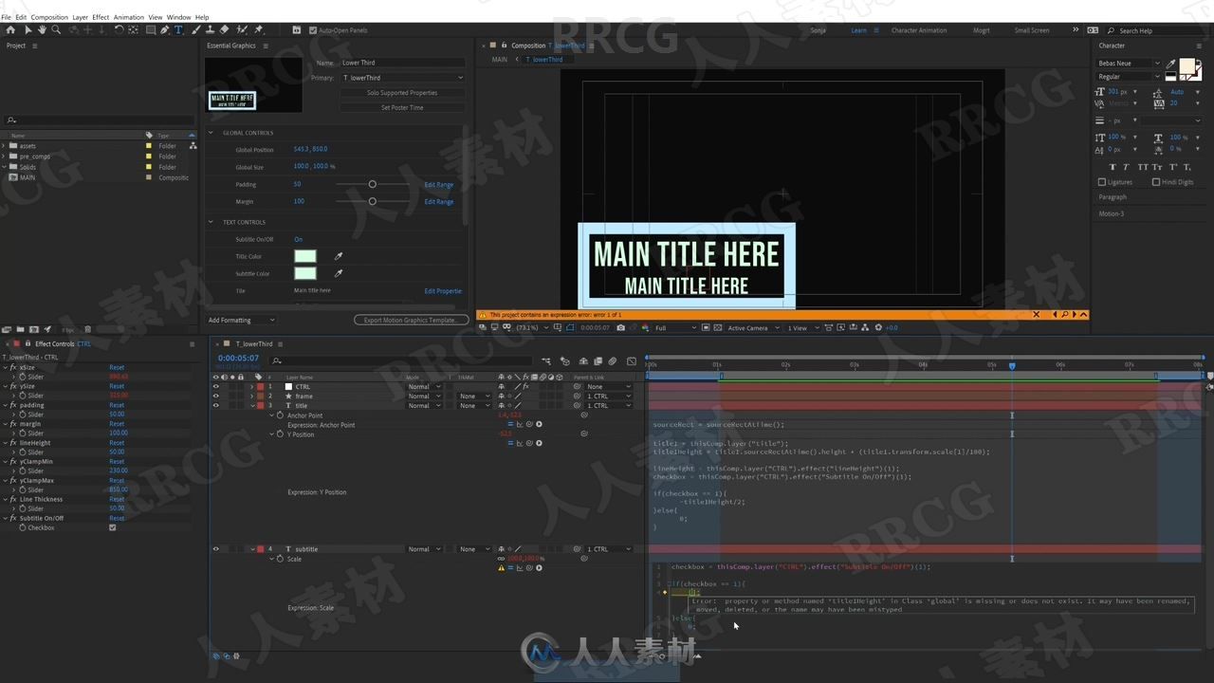Open the Primary composition dropdown

click(x=402, y=78)
